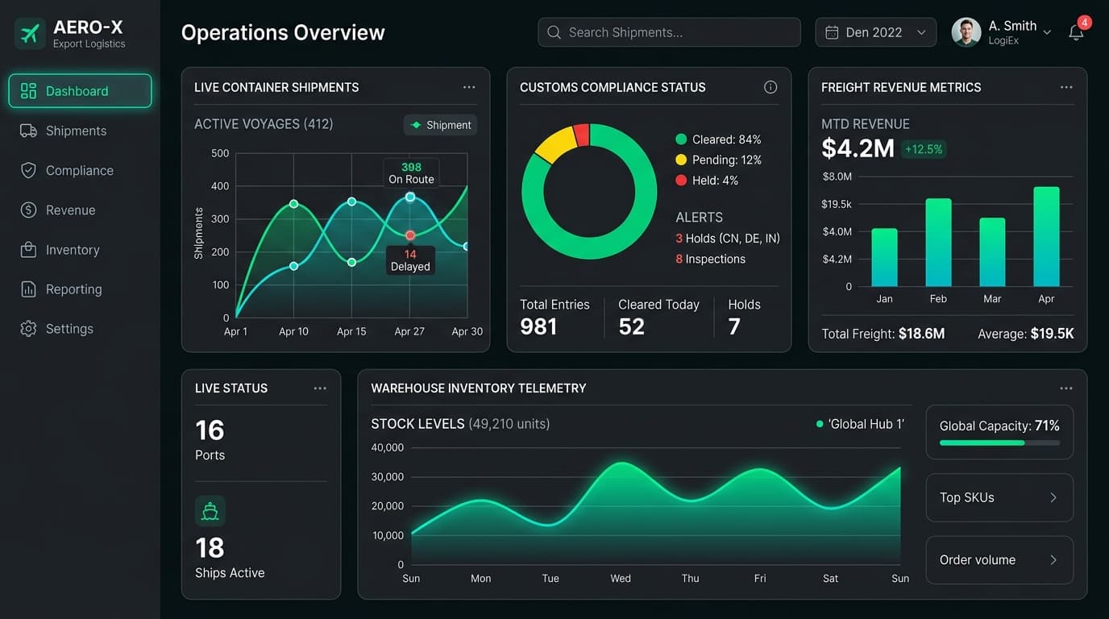Click the Reporting chart icon
The image size is (1109, 619).
pos(28,289)
